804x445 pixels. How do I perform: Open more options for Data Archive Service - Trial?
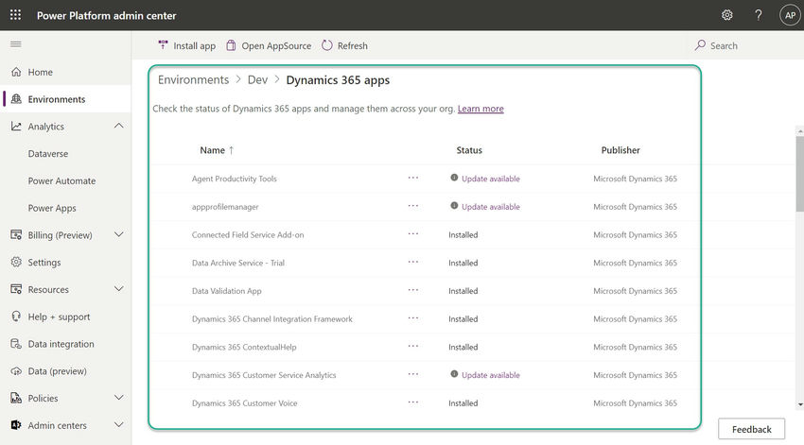point(413,262)
